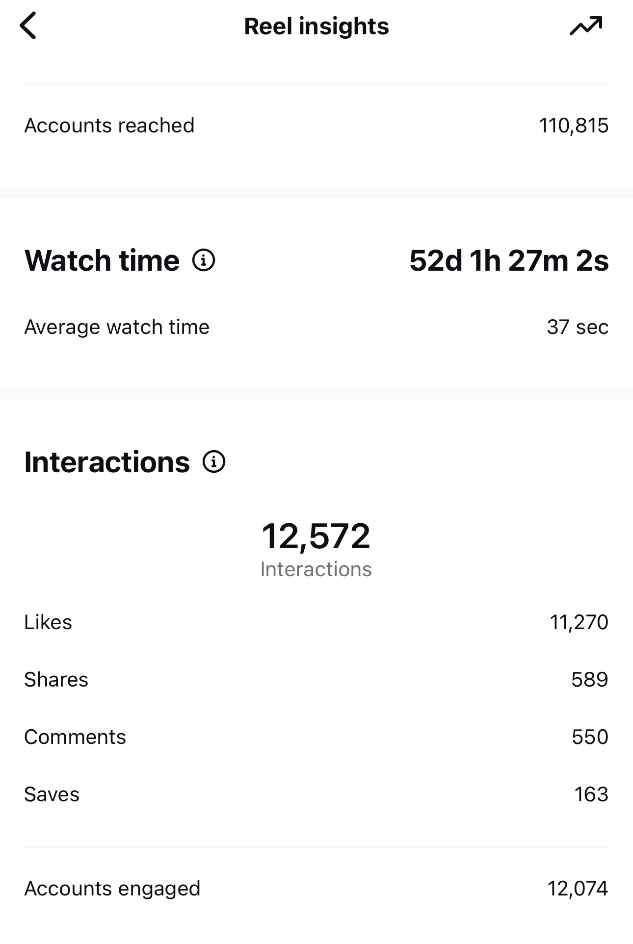Viewport: 633px width, 944px height.
Task: Tap the 12,074 accounts engaged value
Action: (578, 889)
